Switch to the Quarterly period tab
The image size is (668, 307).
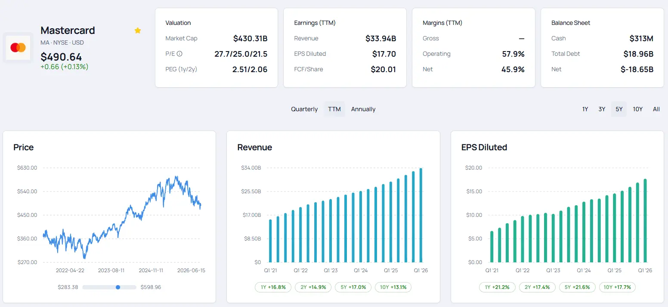(304, 109)
